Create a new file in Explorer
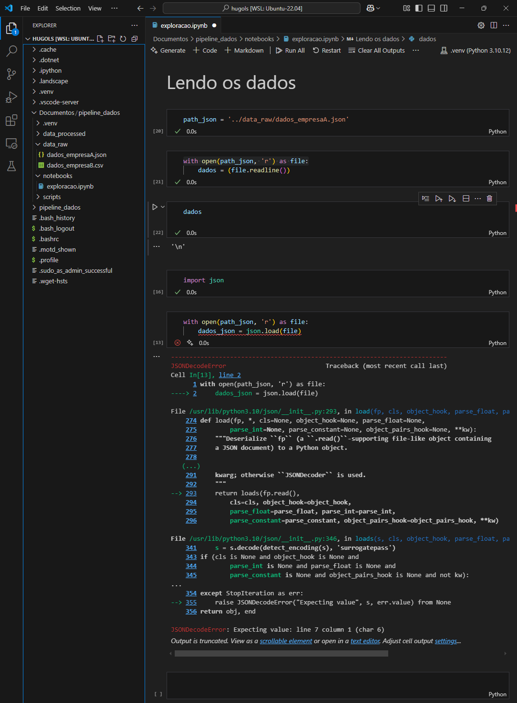 [100, 39]
